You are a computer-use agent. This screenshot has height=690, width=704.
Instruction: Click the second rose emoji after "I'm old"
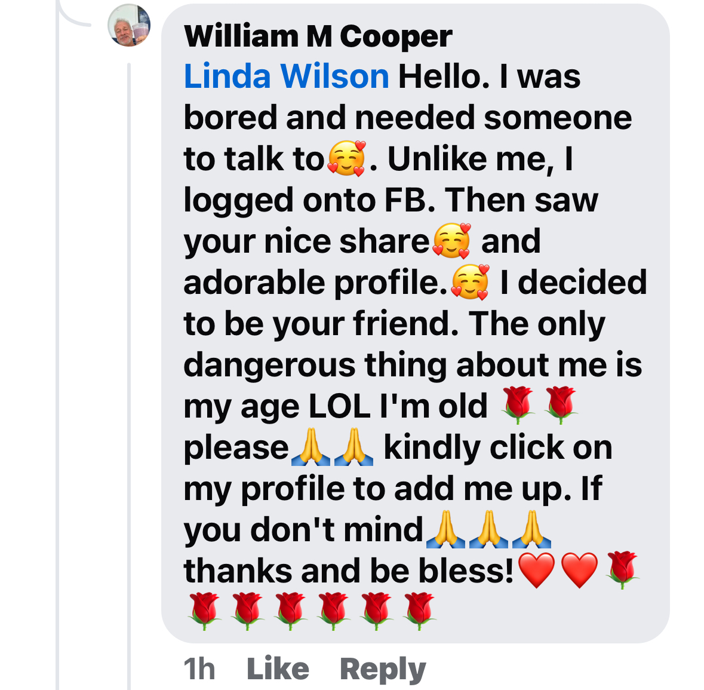[560, 405]
